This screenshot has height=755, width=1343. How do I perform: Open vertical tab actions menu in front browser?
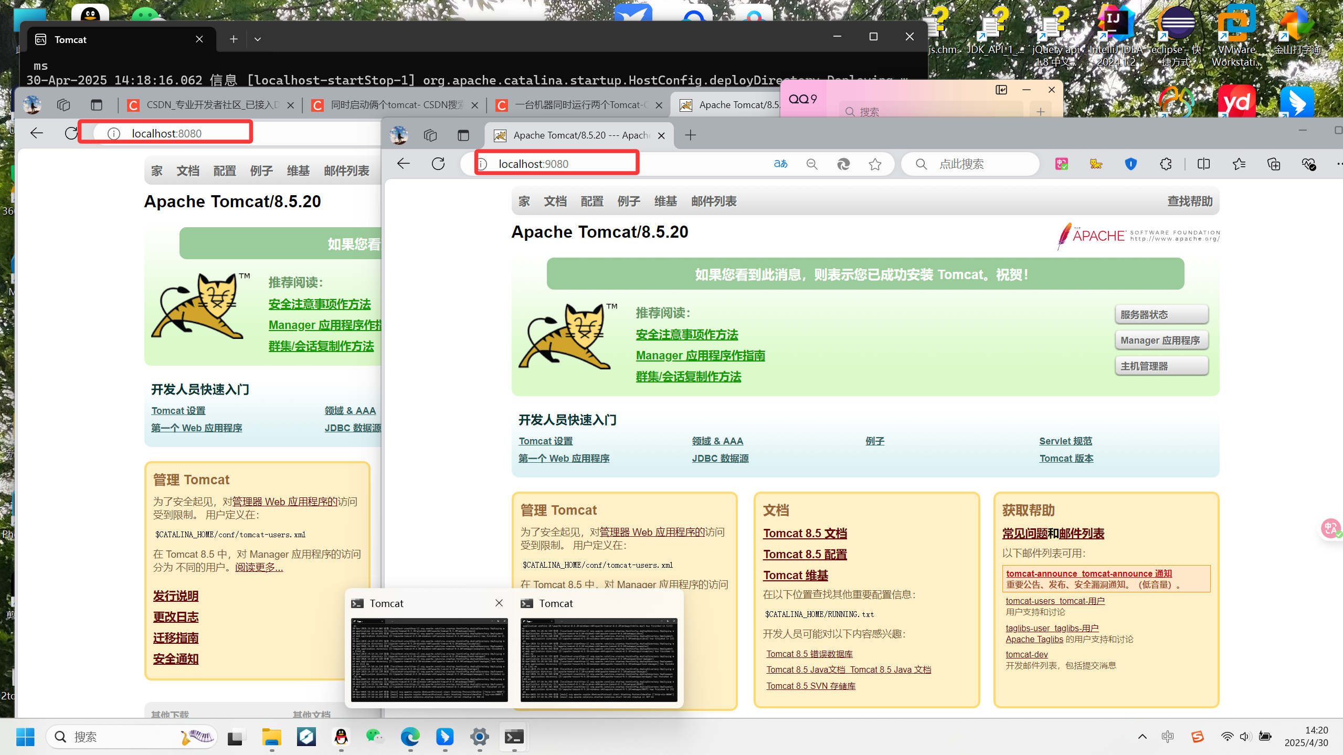(x=463, y=135)
